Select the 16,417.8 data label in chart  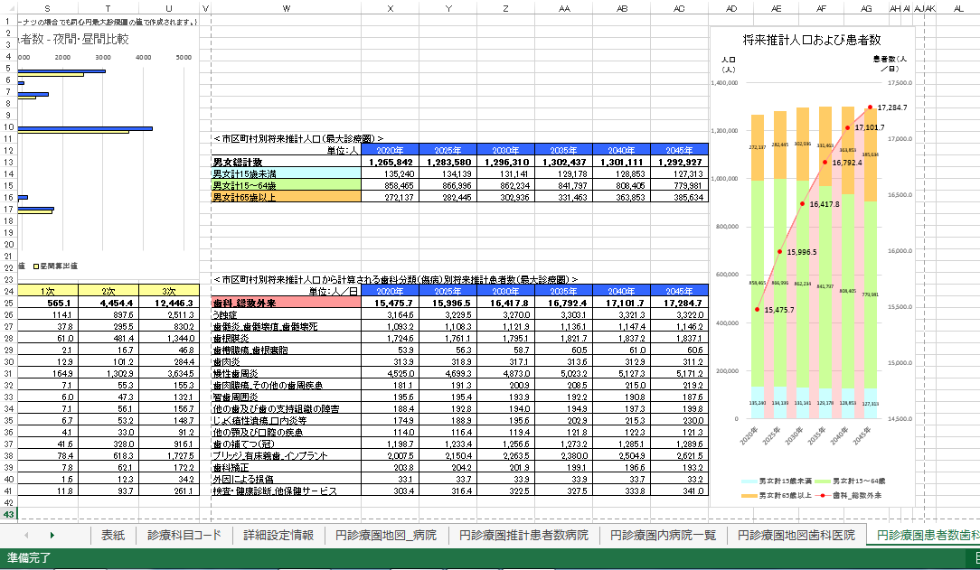(825, 204)
